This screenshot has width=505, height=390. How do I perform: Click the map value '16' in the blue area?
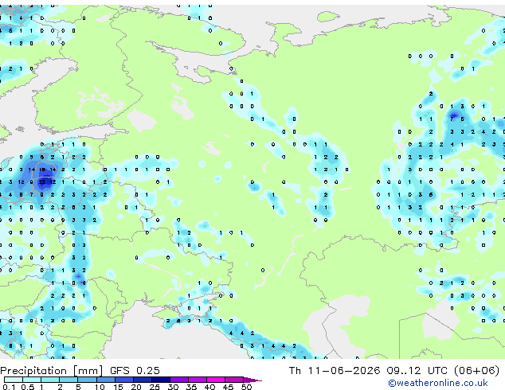coord(42,170)
